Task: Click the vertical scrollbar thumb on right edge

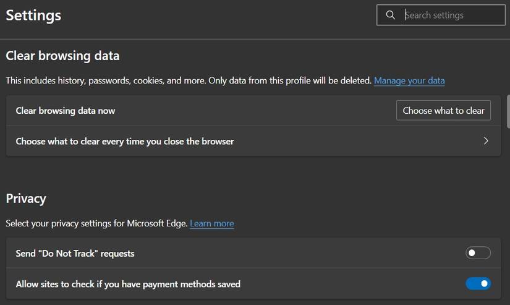Action: point(508,111)
